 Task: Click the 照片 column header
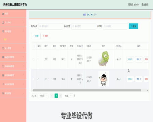103,46
